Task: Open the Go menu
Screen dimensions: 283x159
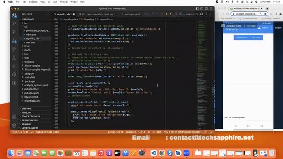Action: (49, 2)
